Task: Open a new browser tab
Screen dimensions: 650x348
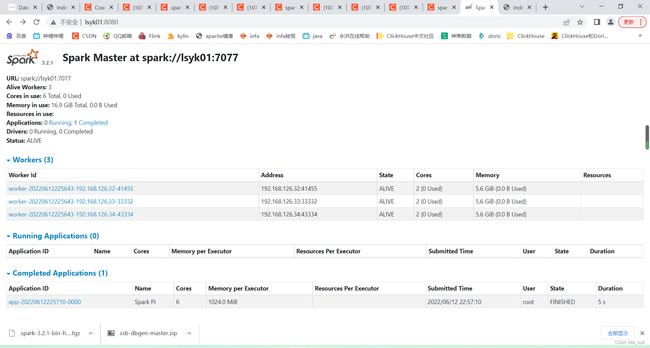Action: [545, 7]
